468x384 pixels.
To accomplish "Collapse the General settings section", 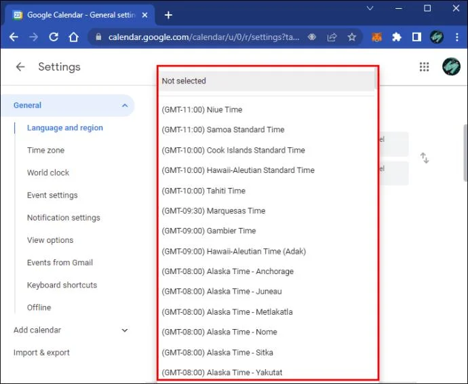I will (x=125, y=105).
